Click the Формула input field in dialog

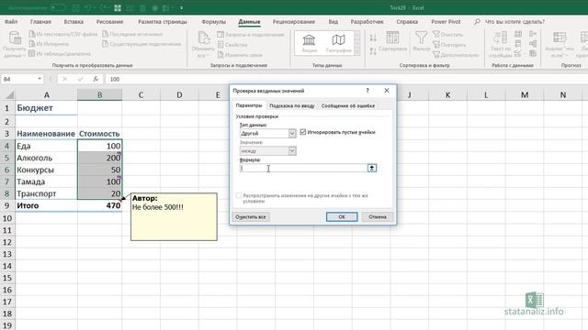coord(303,168)
